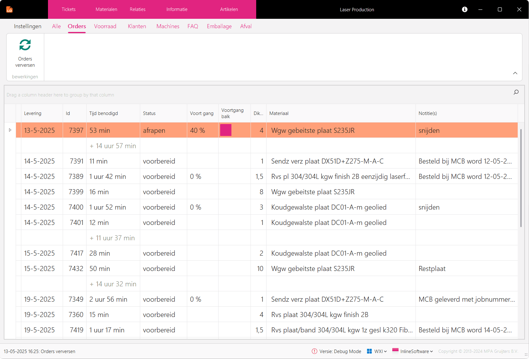
Task: Open the InlineSoftware dropdown
Action: pos(416,351)
